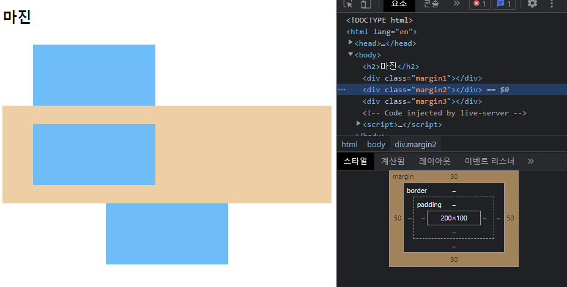Switch to the 요소 tab

pyautogui.click(x=399, y=4)
